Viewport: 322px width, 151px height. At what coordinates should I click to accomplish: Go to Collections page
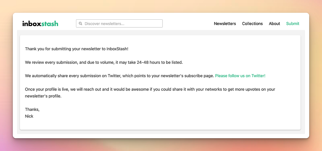252,24
